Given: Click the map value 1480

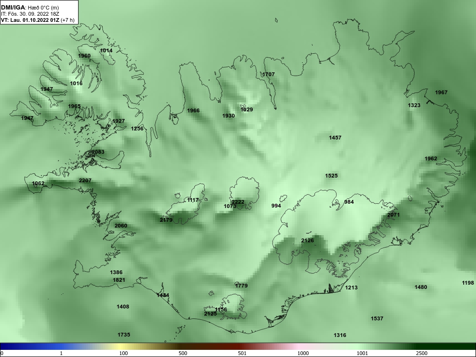Looking at the screenshot, I should click(x=421, y=287).
